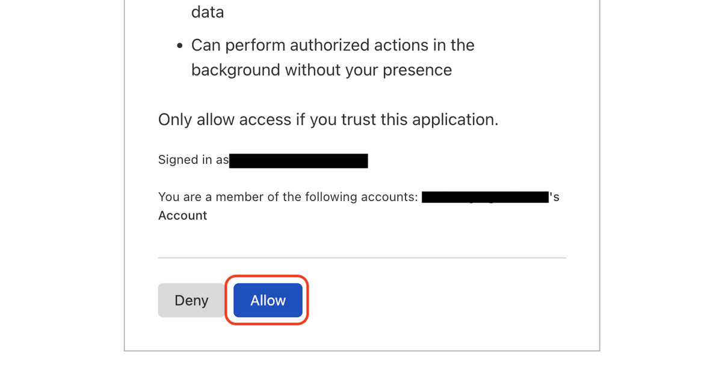
Task: Click 'background without your presence' line
Action: click(321, 70)
